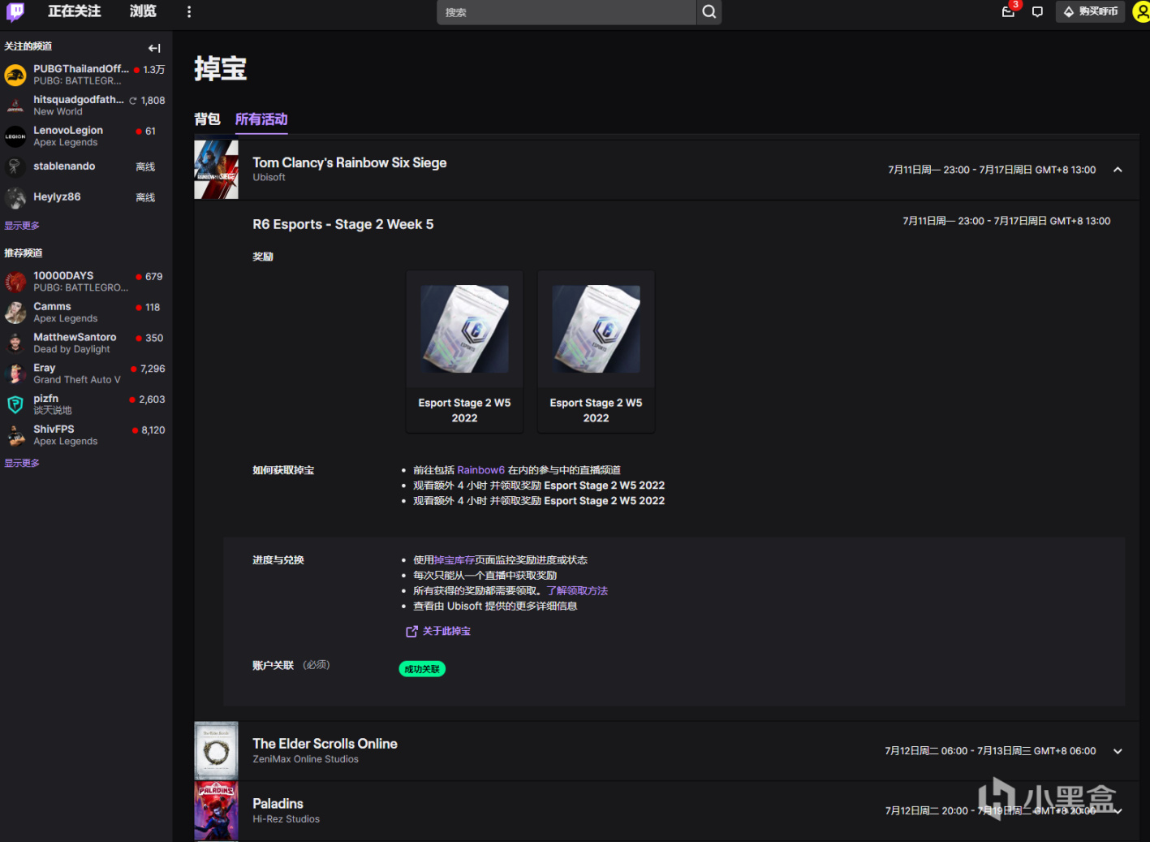Screen dimensions: 1150x842
Task: Click the ZeniMax Online Studios label
Action: 305,759
